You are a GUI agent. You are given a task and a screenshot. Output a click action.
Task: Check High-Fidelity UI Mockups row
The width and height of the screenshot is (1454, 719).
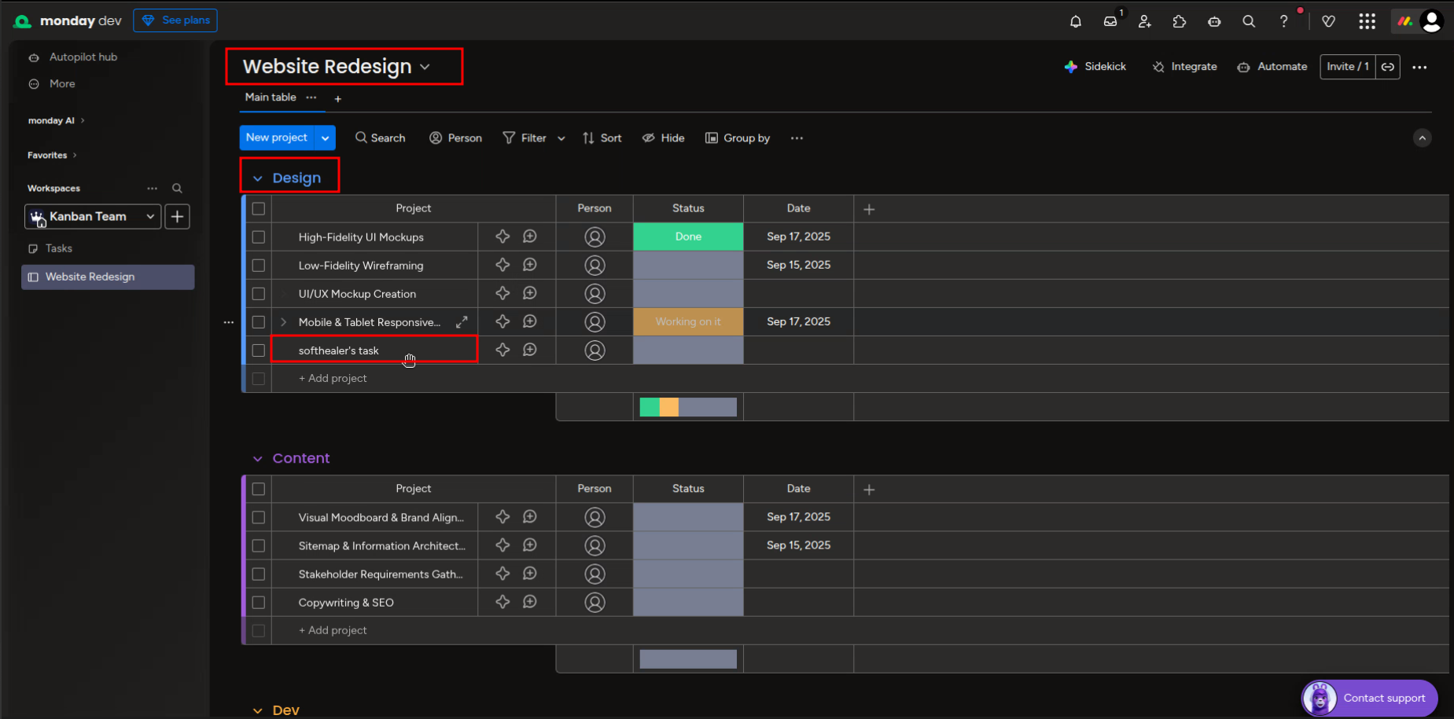tap(259, 237)
